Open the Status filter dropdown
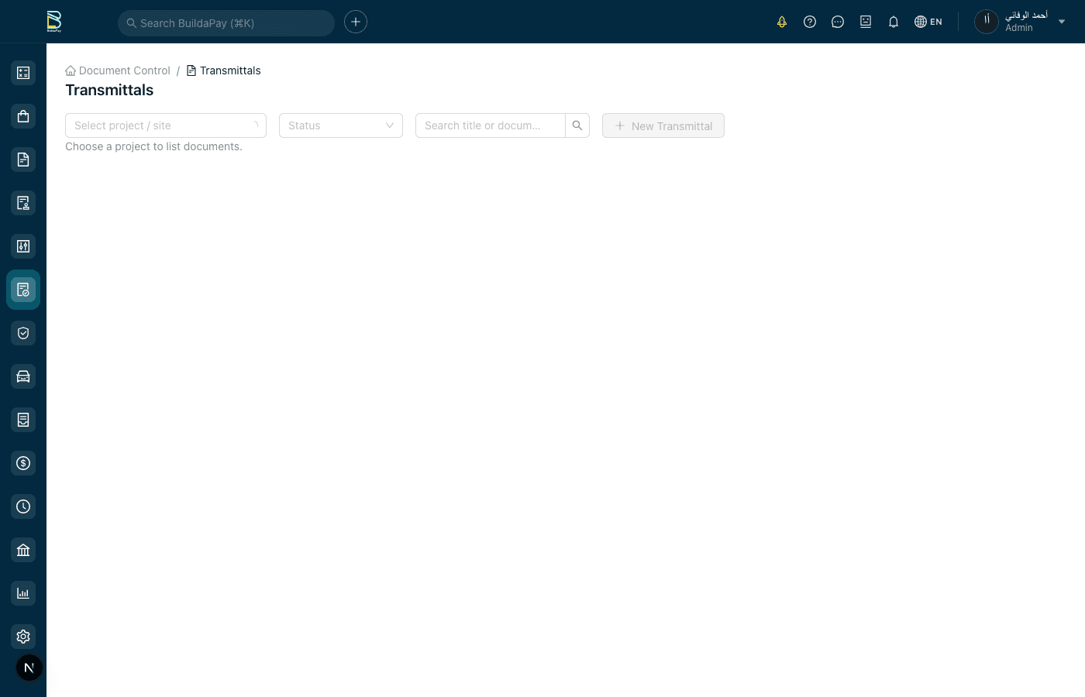The image size is (1085, 697). (x=341, y=125)
